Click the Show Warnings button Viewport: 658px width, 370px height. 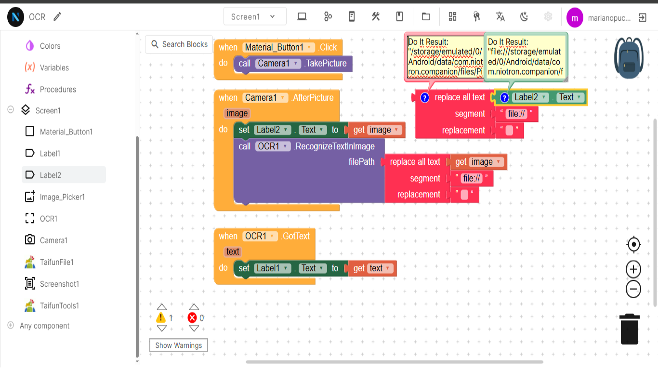(x=179, y=345)
